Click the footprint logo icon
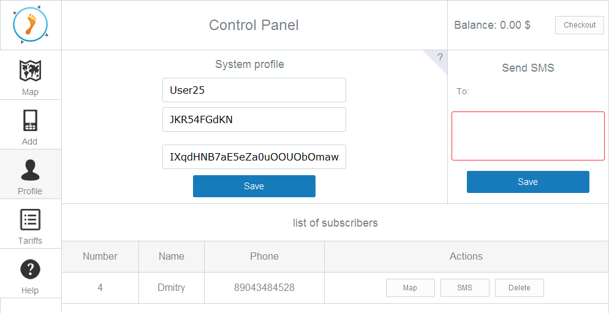 coord(30,25)
